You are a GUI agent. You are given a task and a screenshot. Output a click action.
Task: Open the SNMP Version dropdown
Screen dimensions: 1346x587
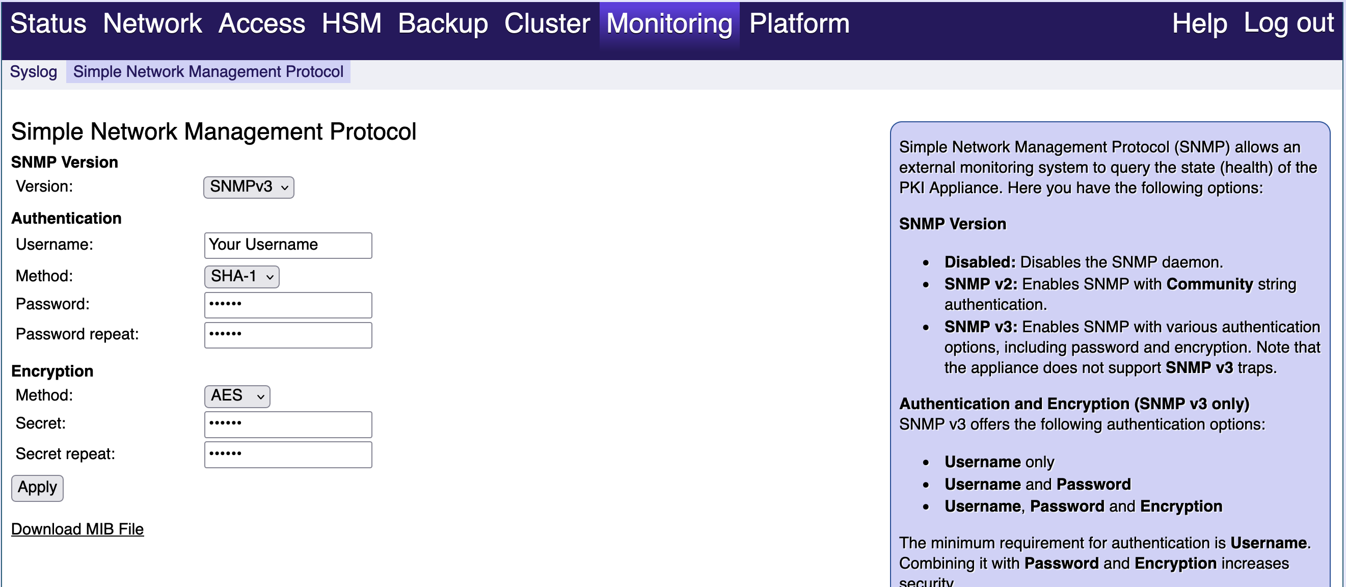[x=248, y=187]
